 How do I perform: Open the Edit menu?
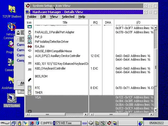point(43,17)
